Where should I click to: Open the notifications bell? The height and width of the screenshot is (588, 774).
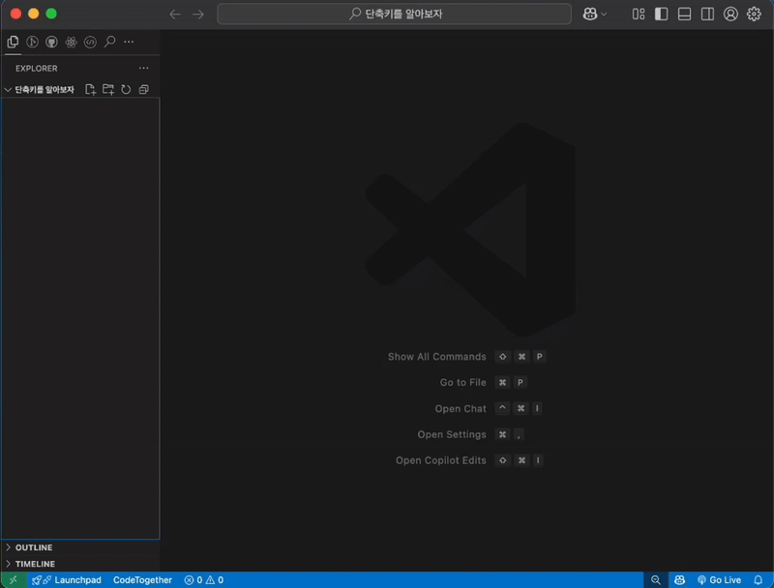coord(759,580)
